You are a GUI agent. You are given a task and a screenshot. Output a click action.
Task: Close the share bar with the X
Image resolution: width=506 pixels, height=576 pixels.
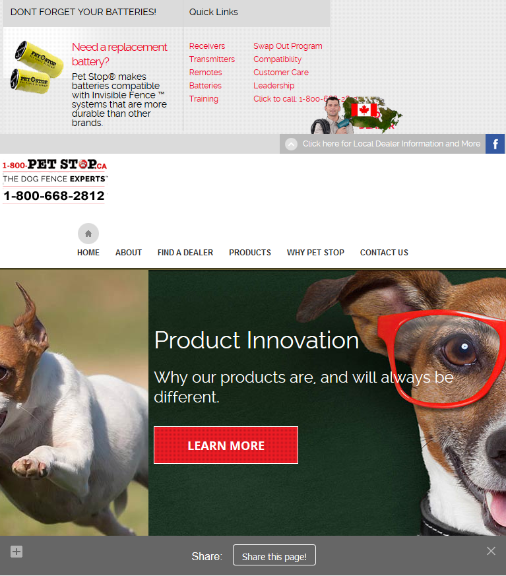coord(491,551)
